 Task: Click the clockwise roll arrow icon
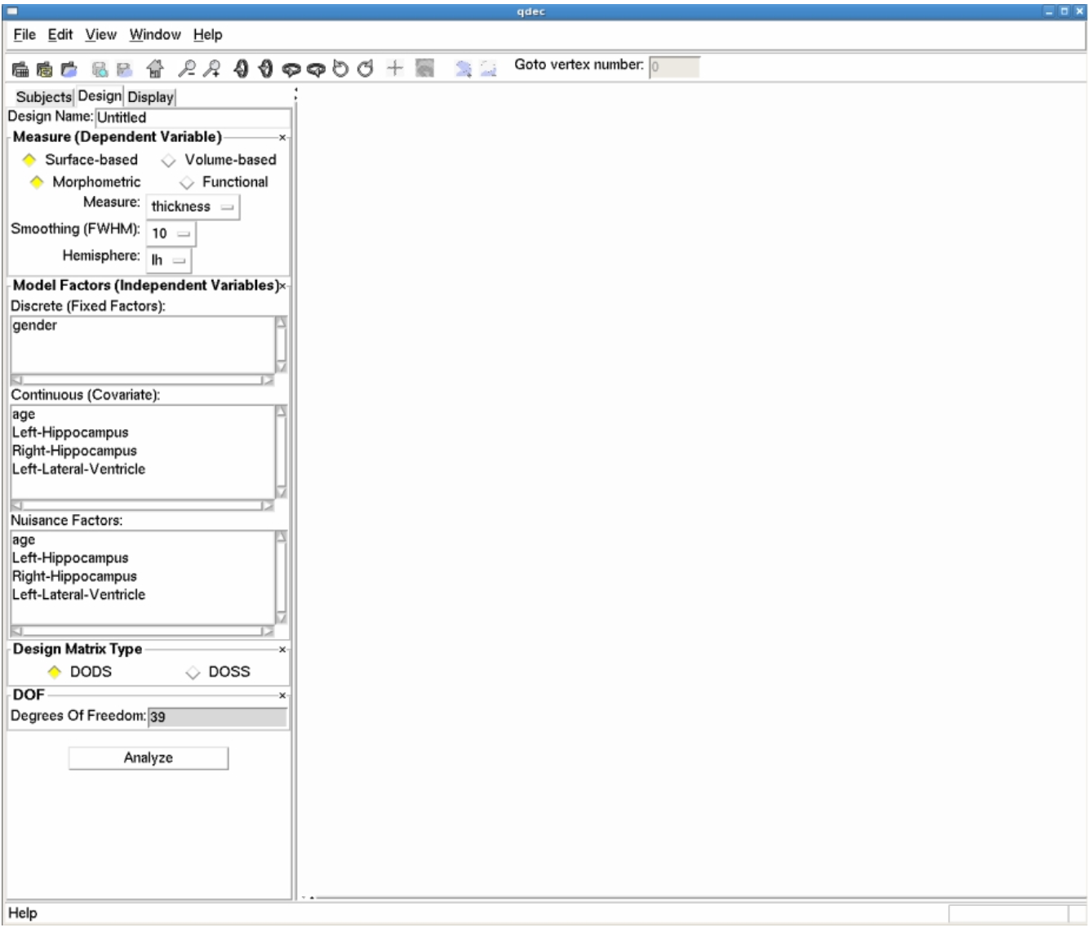tap(366, 69)
